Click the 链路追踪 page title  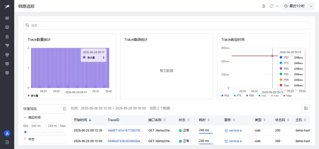[x=26, y=6]
